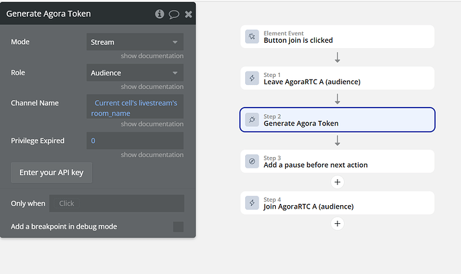Show documentation for Privilege Expired

click(x=152, y=154)
